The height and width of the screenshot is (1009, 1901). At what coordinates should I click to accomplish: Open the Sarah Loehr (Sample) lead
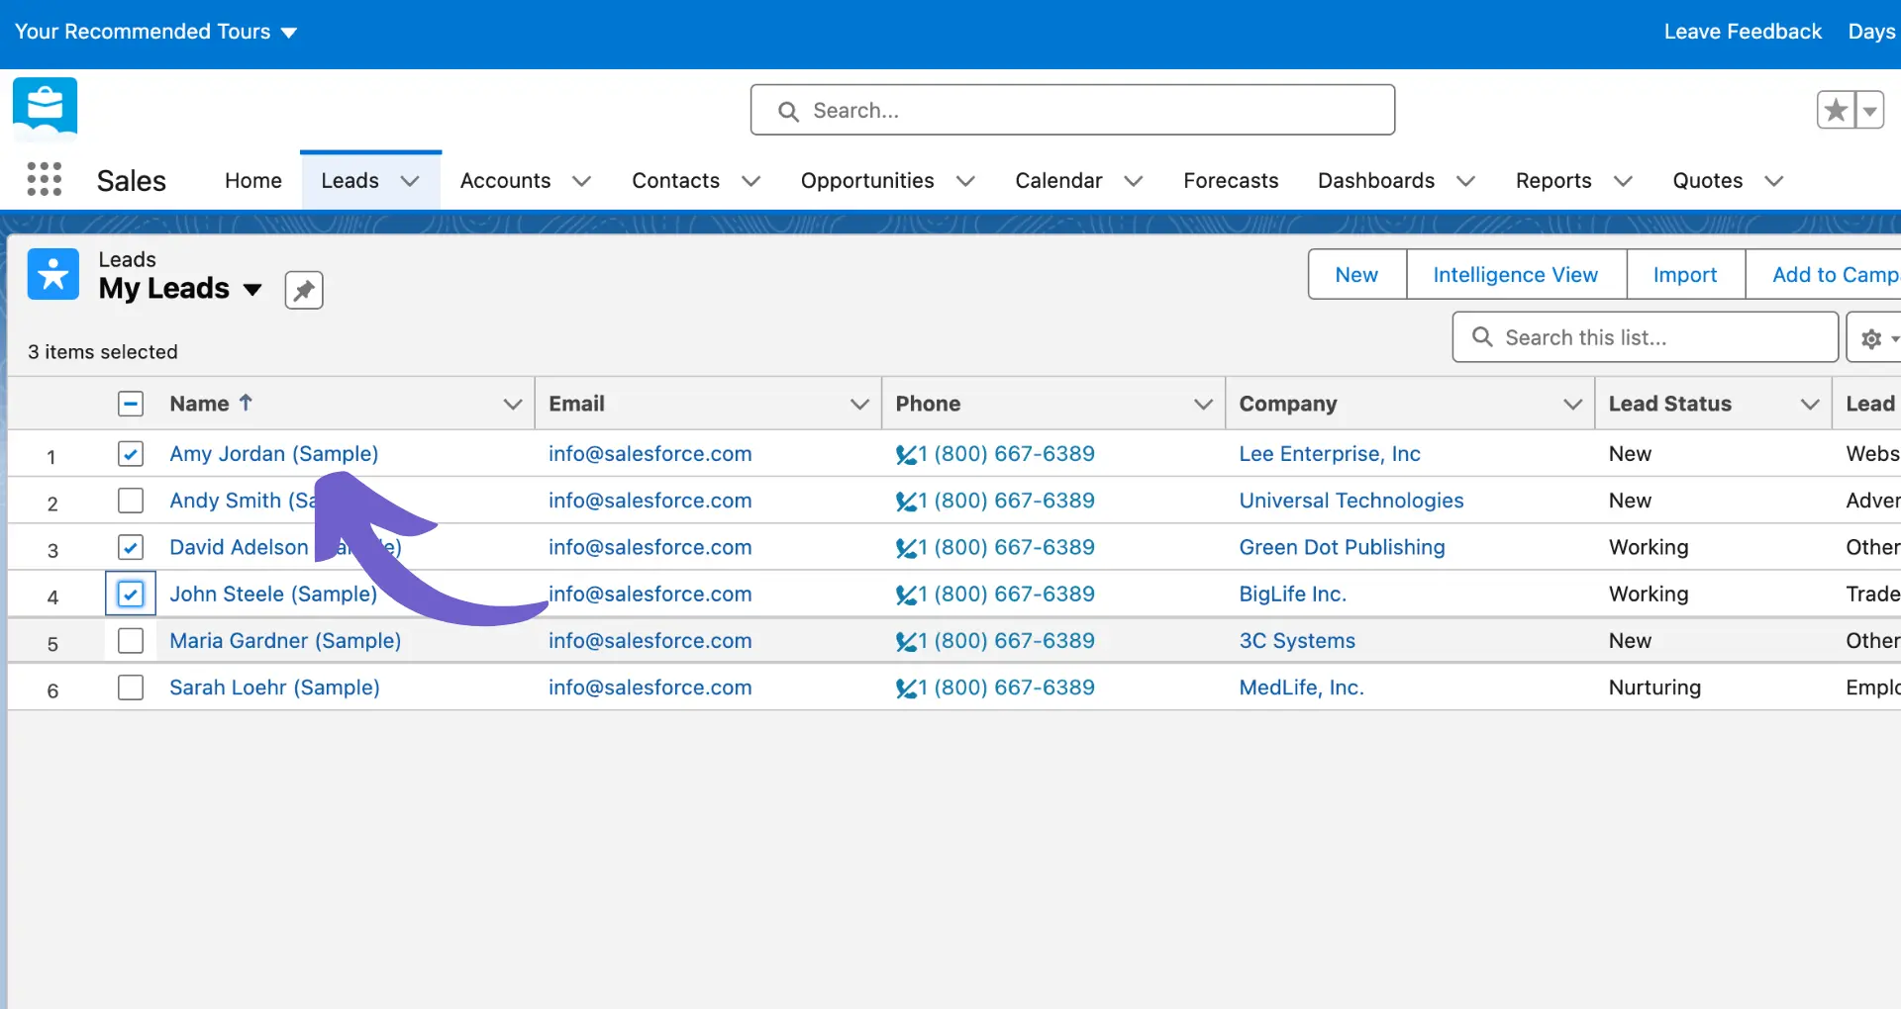pyautogui.click(x=274, y=688)
